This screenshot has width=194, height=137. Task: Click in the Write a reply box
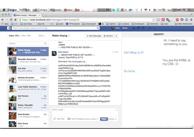click(85, 112)
